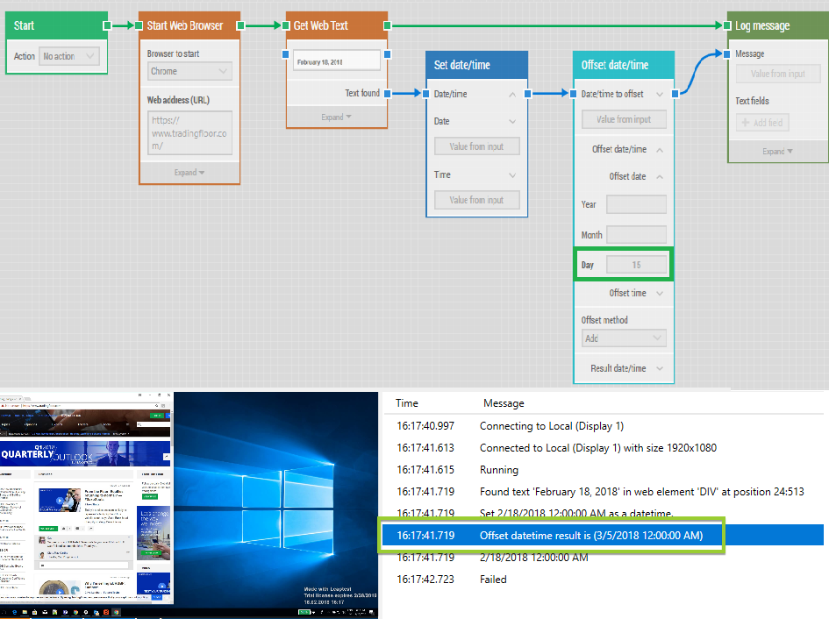Expand the Result date/time section
The width and height of the screenshot is (829, 619).
659,368
